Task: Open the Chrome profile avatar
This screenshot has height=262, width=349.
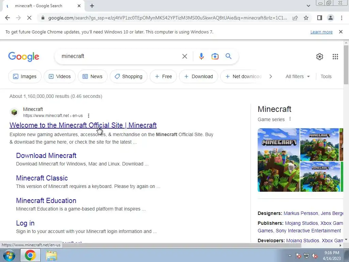Action: 331,18
